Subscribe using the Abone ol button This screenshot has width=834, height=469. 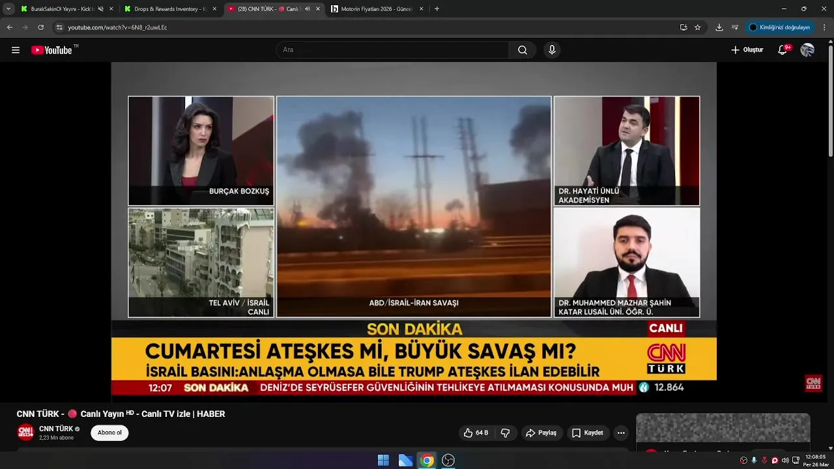[109, 433]
